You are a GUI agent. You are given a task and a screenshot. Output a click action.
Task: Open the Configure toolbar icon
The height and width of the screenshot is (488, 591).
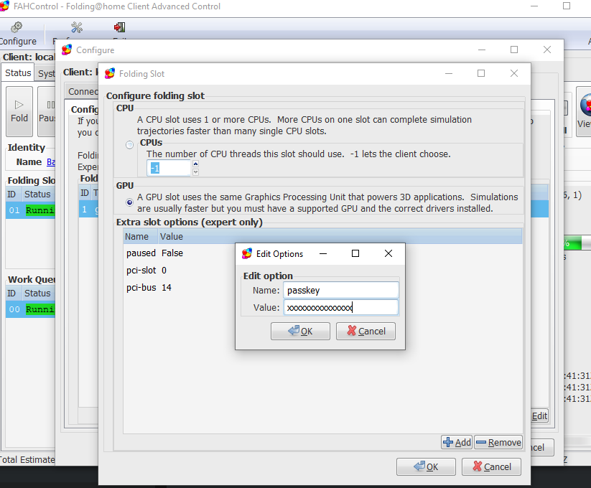coord(17,33)
